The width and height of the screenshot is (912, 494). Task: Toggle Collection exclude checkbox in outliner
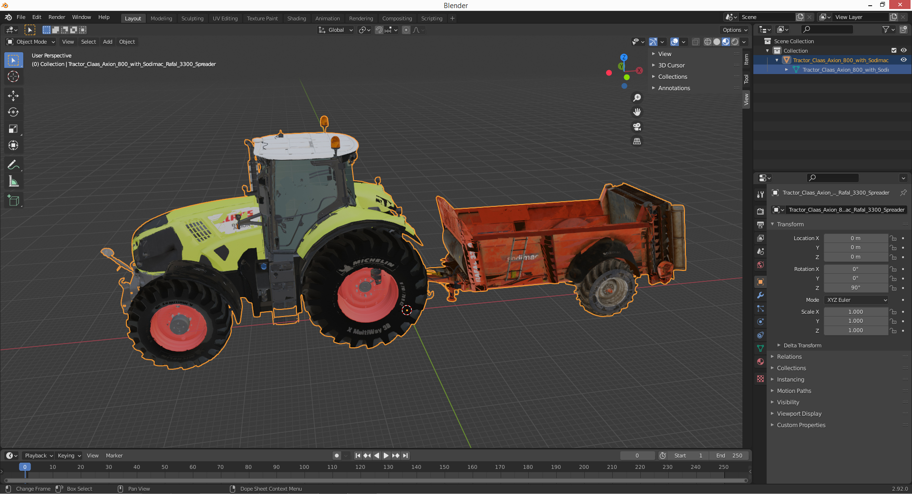[894, 50]
